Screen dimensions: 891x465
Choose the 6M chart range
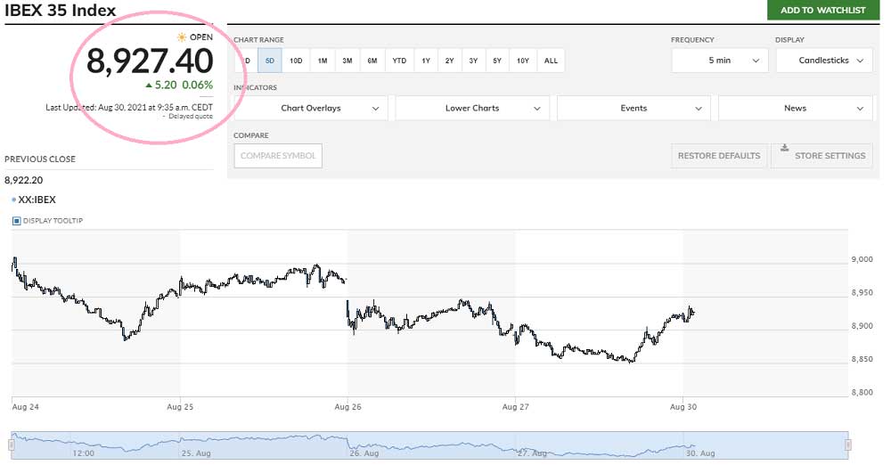pos(372,61)
